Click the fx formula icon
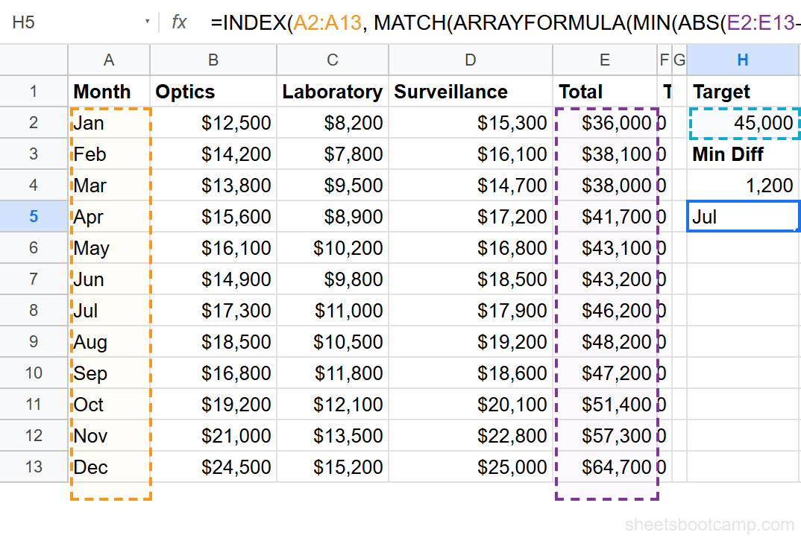The height and width of the screenshot is (538, 801). click(178, 23)
